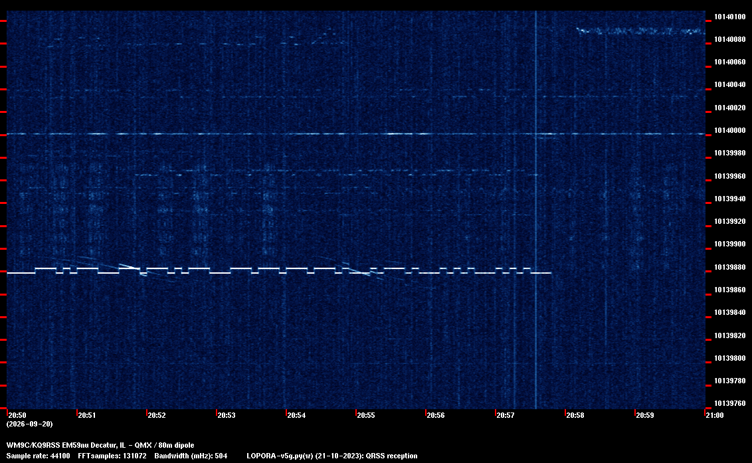
Task: Click the 10139760 frequency label
Action: [730, 403]
